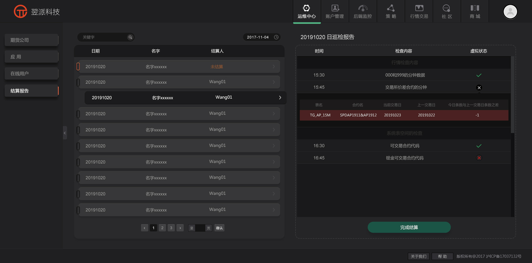Select 在线用户 in the sidebar
Viewport: 532px width, 263px height.
32,74
